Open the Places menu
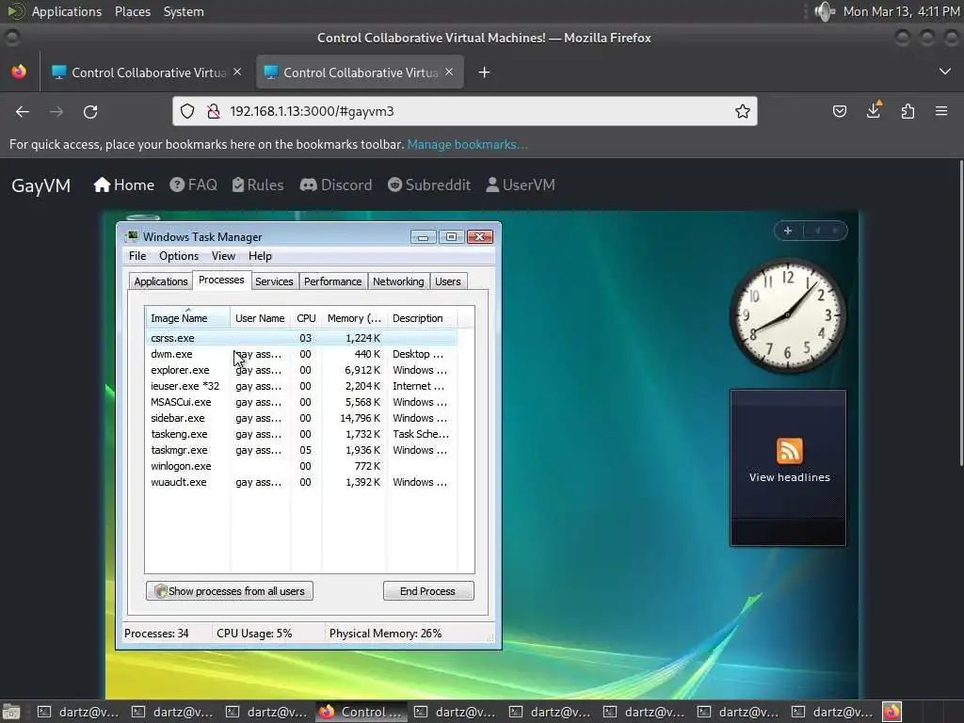The width and height of the screenshot is (964, 723). (132, 11)
